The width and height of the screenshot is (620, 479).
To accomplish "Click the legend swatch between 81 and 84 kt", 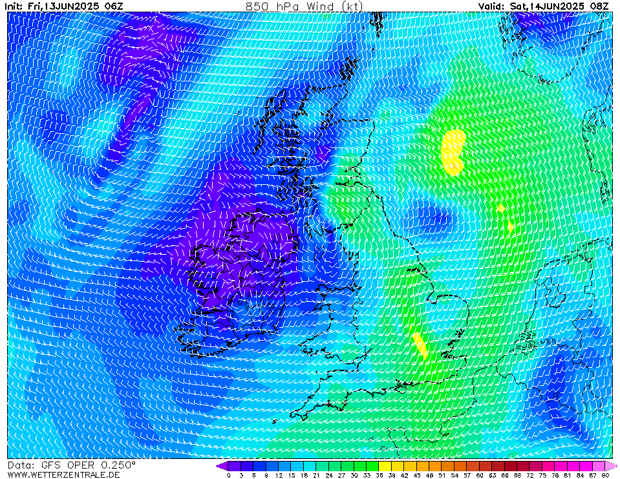I will point(573,466).
